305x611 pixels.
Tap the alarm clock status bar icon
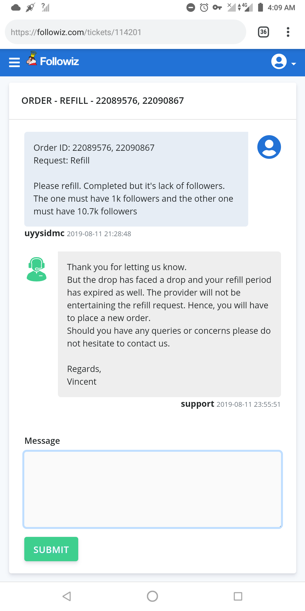(x=204, y=7)
